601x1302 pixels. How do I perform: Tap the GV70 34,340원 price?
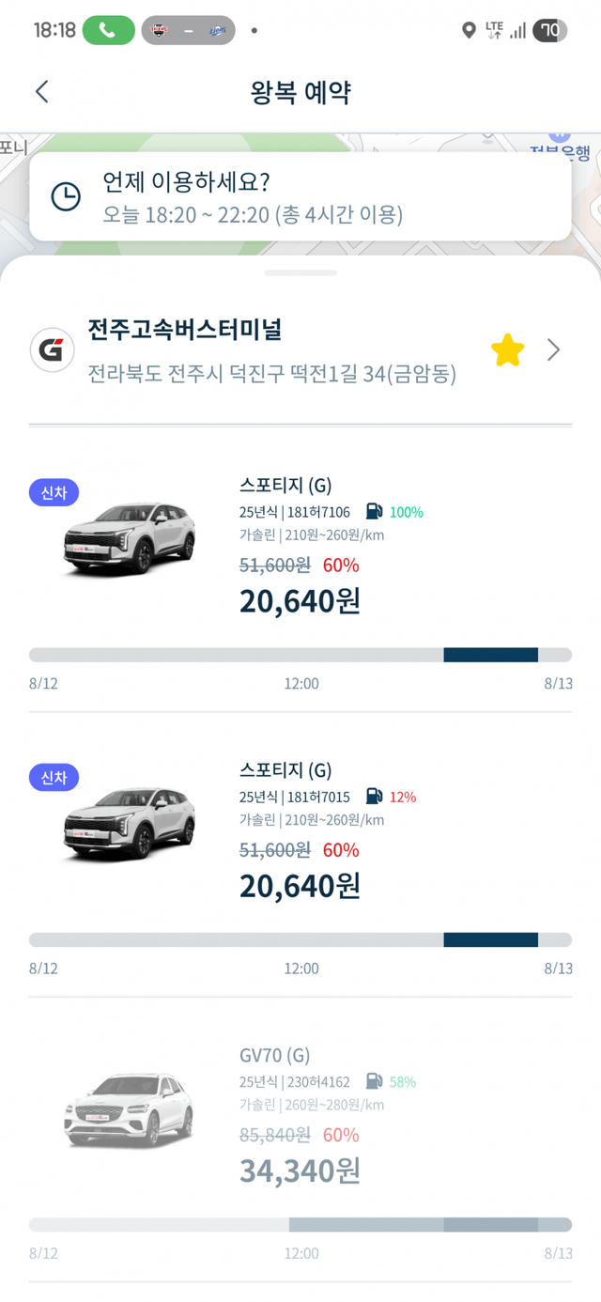point(300,1170)
